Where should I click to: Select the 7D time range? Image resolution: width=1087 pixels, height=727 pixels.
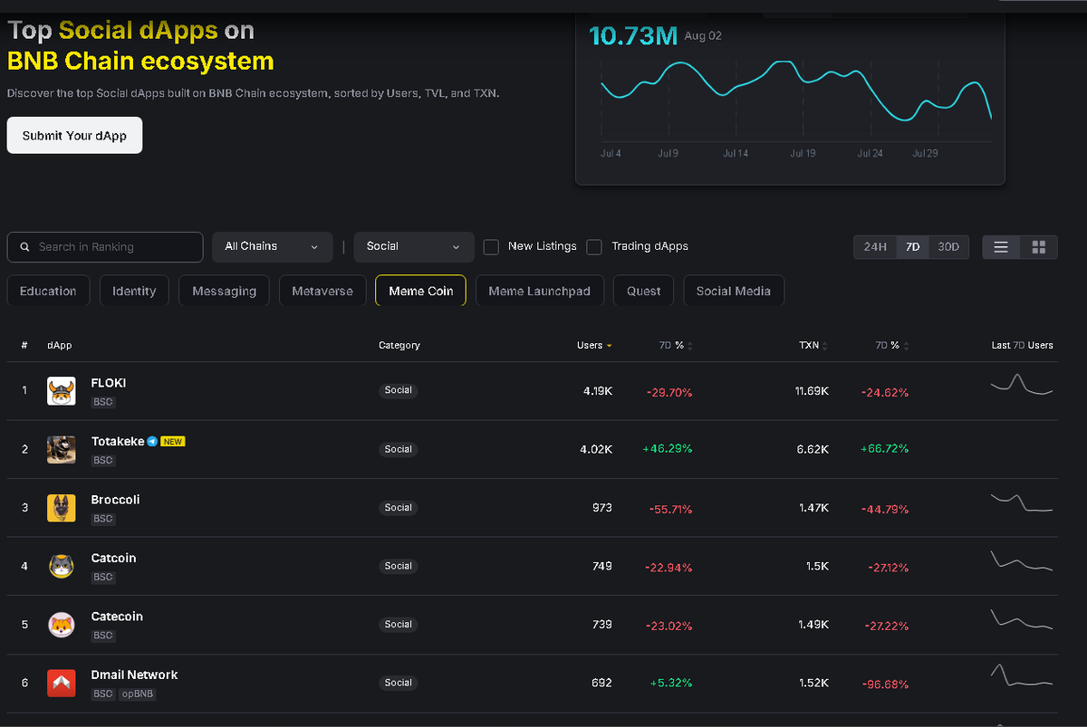(912, 247)
